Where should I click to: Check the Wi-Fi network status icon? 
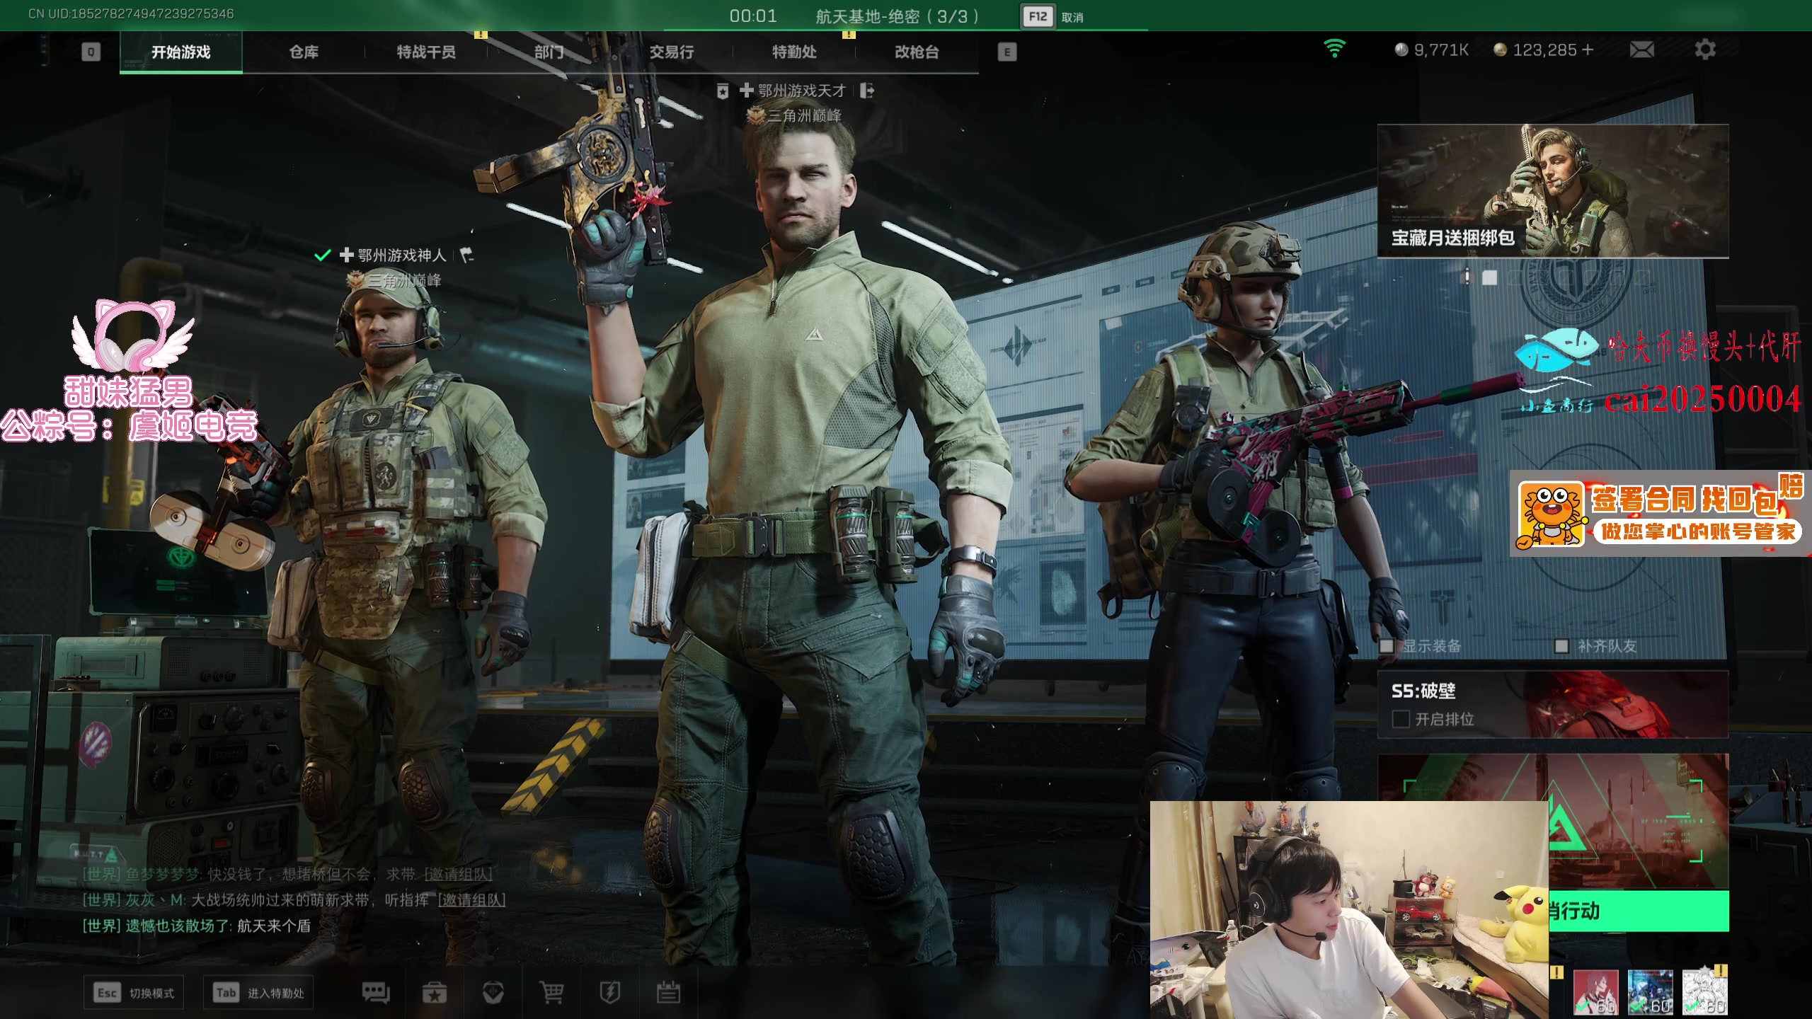1334,48
